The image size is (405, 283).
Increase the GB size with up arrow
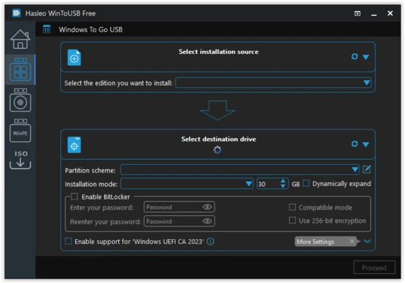(x=283, y=181)
